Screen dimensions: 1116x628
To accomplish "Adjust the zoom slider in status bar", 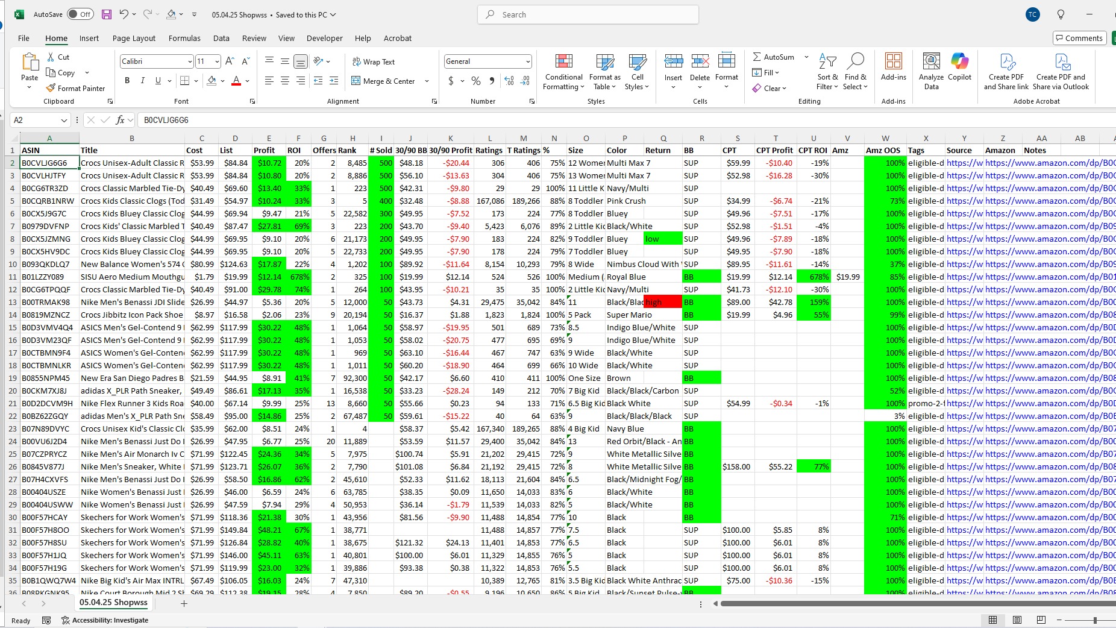I will (1095, 620).
